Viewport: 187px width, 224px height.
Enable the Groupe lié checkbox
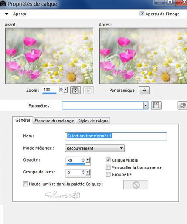pyautogui.click(x=108, y=174)
